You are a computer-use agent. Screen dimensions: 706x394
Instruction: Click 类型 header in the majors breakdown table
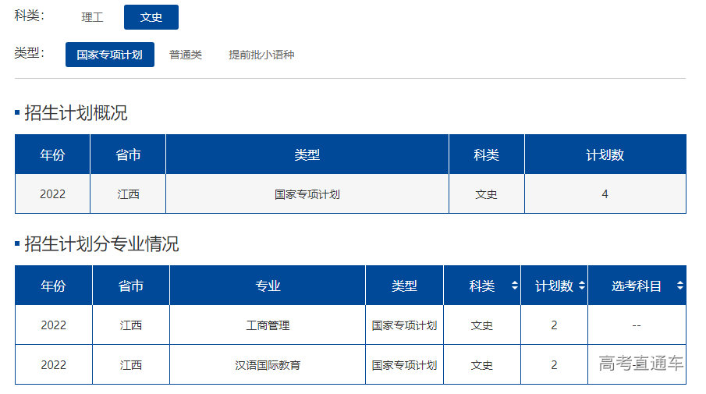coord(404,286)
